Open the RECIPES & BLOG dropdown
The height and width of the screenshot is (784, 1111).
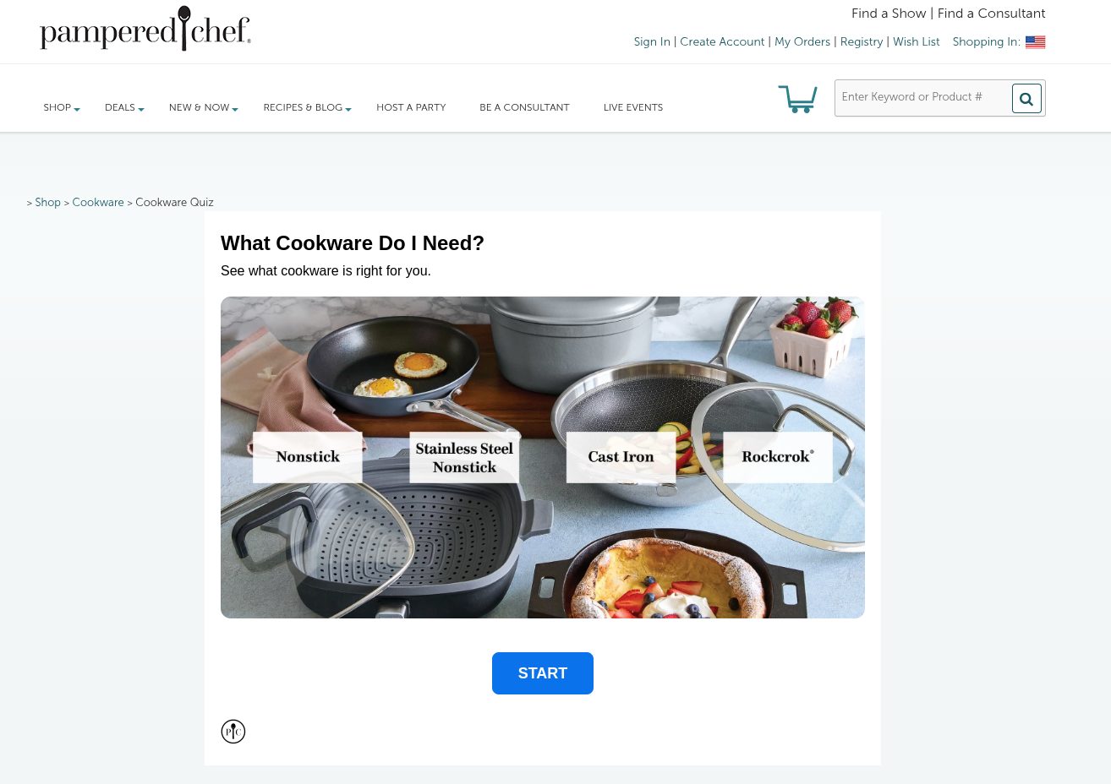pyautogui.click(x=307, y=107)
